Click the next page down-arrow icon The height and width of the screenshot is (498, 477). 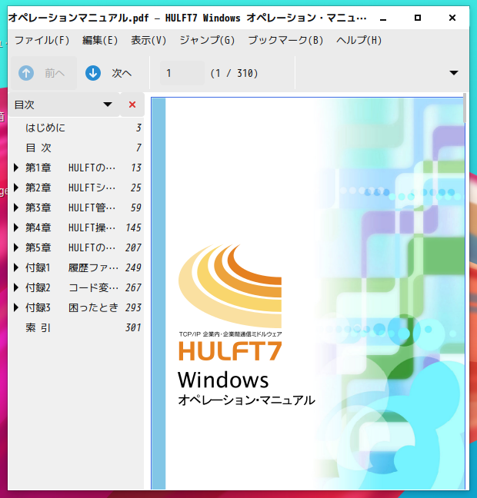[x=93, y=73]
